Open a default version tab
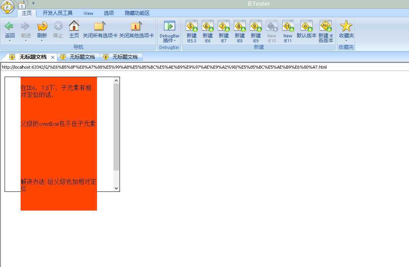This screenshot has height=267, width=409. coord(307,26)
